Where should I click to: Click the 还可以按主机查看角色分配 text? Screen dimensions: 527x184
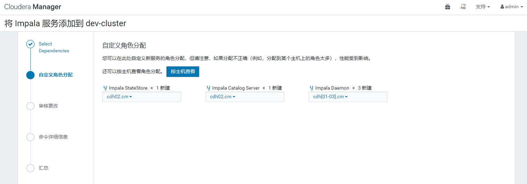coord(133,72)
